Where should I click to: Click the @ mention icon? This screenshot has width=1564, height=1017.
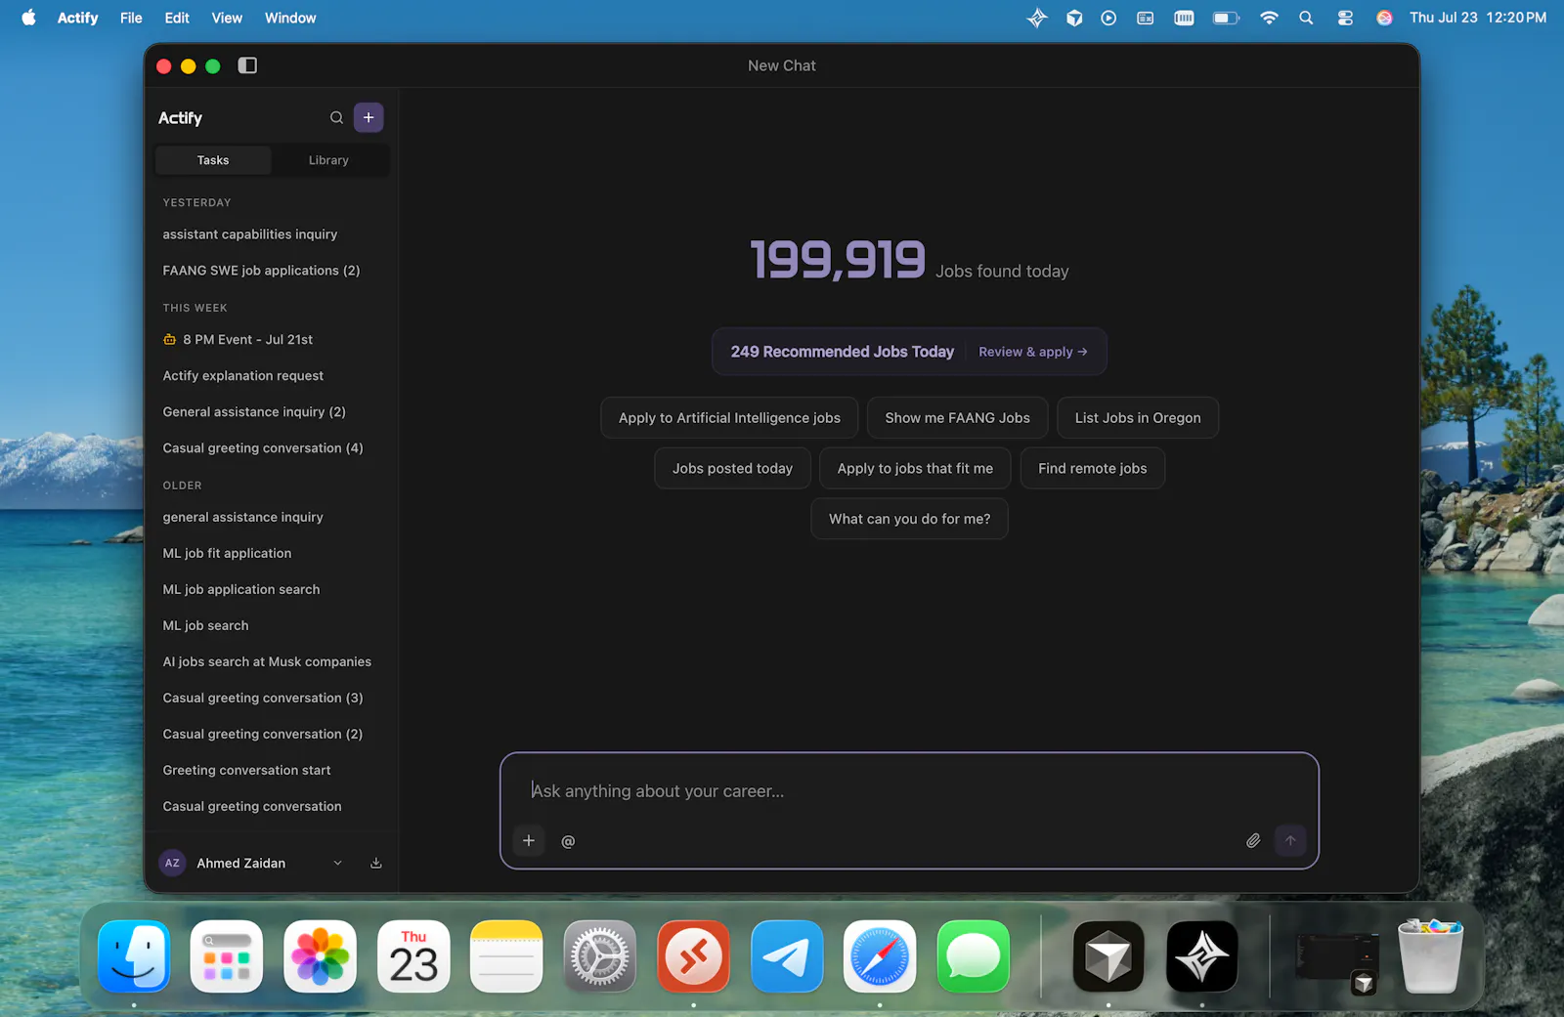568,841
